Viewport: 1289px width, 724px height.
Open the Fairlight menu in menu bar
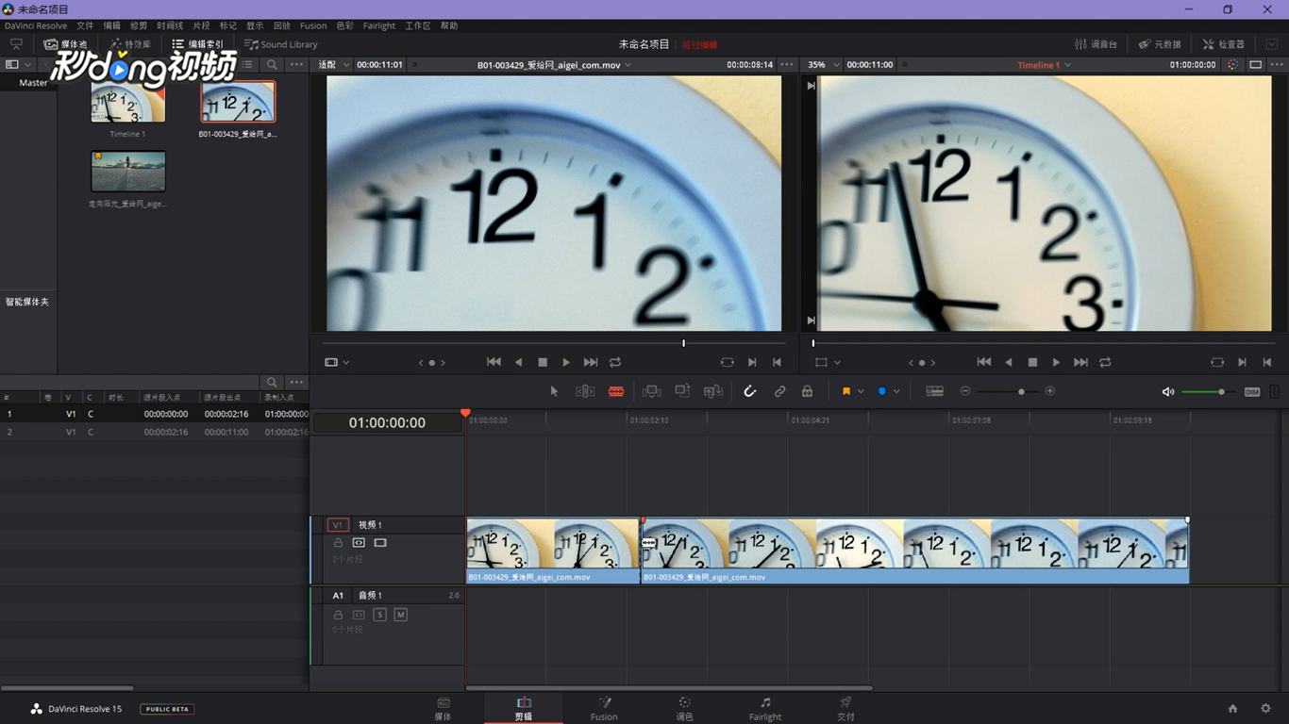(x=379, y=25)
